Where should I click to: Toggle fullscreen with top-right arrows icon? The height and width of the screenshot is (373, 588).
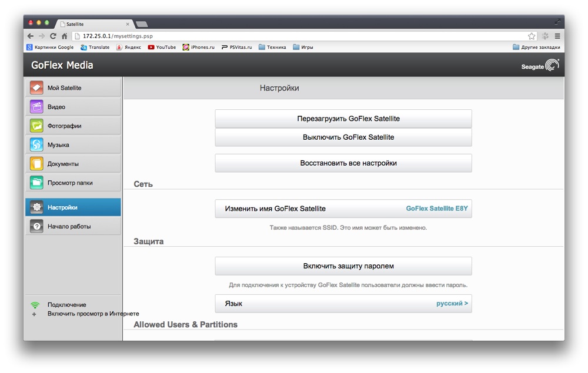click(x=557, y=22)
